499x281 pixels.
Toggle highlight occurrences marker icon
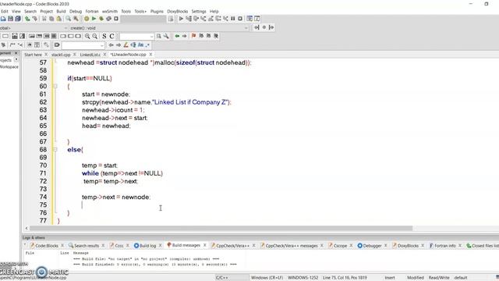(x=126, y=45)
